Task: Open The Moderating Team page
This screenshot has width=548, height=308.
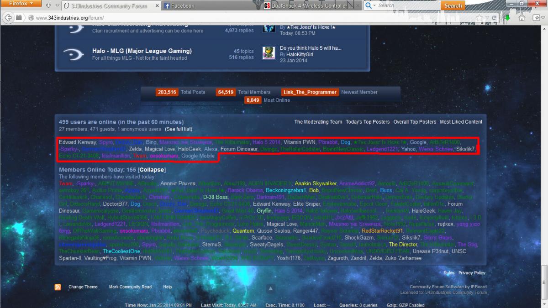Action: (318, 122)
